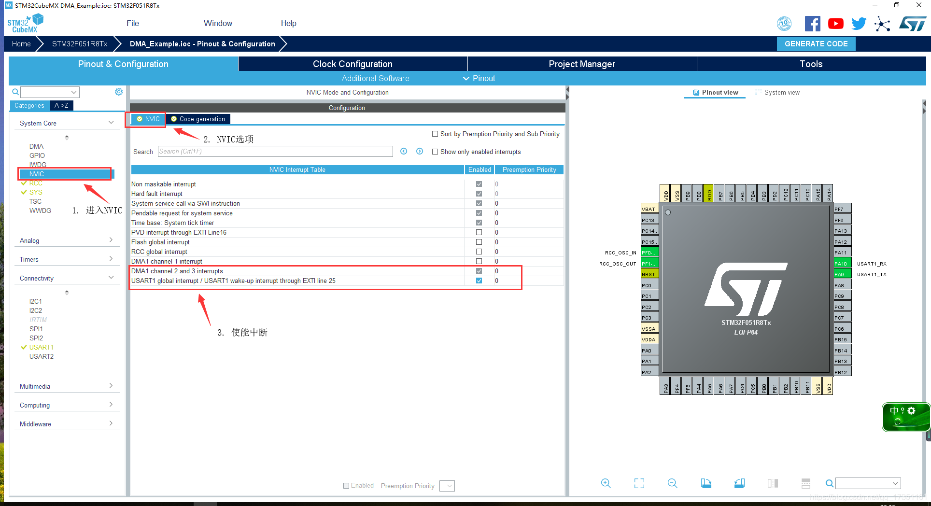This screenshot has width=931, height=506.
Task: Open the File menu
Action: click(x=133, y=23)
